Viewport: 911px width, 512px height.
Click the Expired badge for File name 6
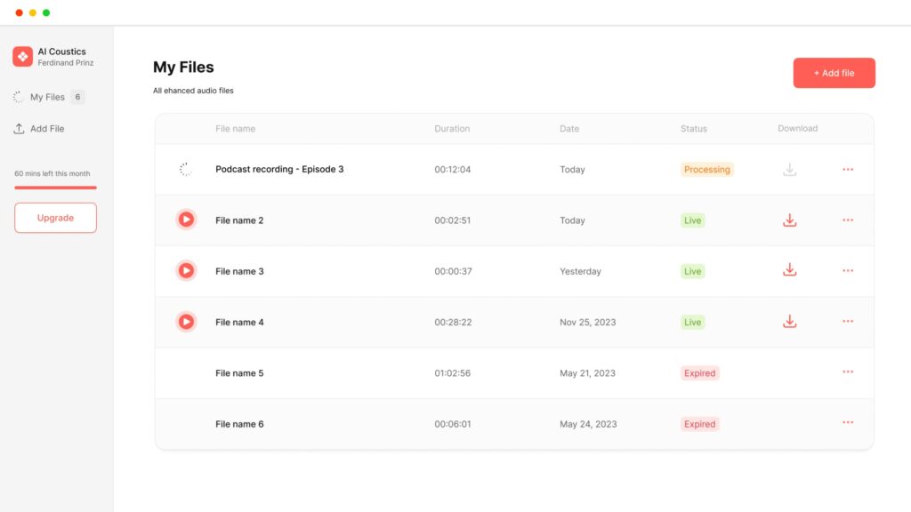click(699, 424)
